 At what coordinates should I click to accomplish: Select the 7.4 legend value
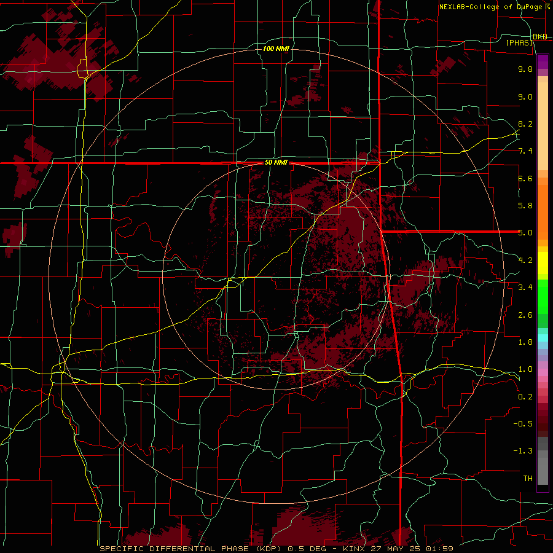(525, 151)
